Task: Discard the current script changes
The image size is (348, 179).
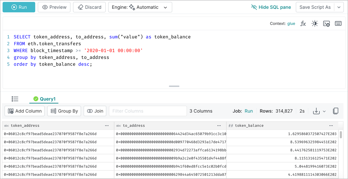Action: pos(89,7)
